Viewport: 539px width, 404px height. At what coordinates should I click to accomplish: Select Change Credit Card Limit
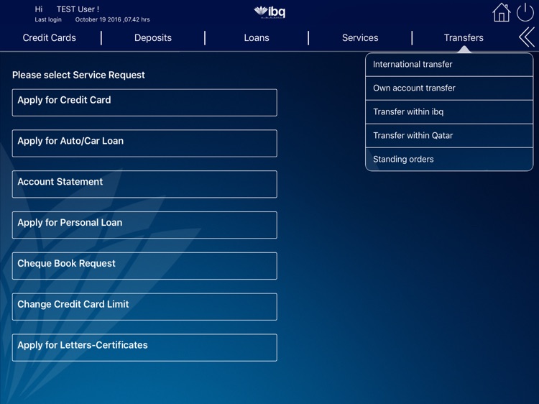click(x=144, y=307)
